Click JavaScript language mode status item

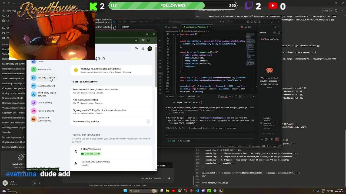[256, 146]
